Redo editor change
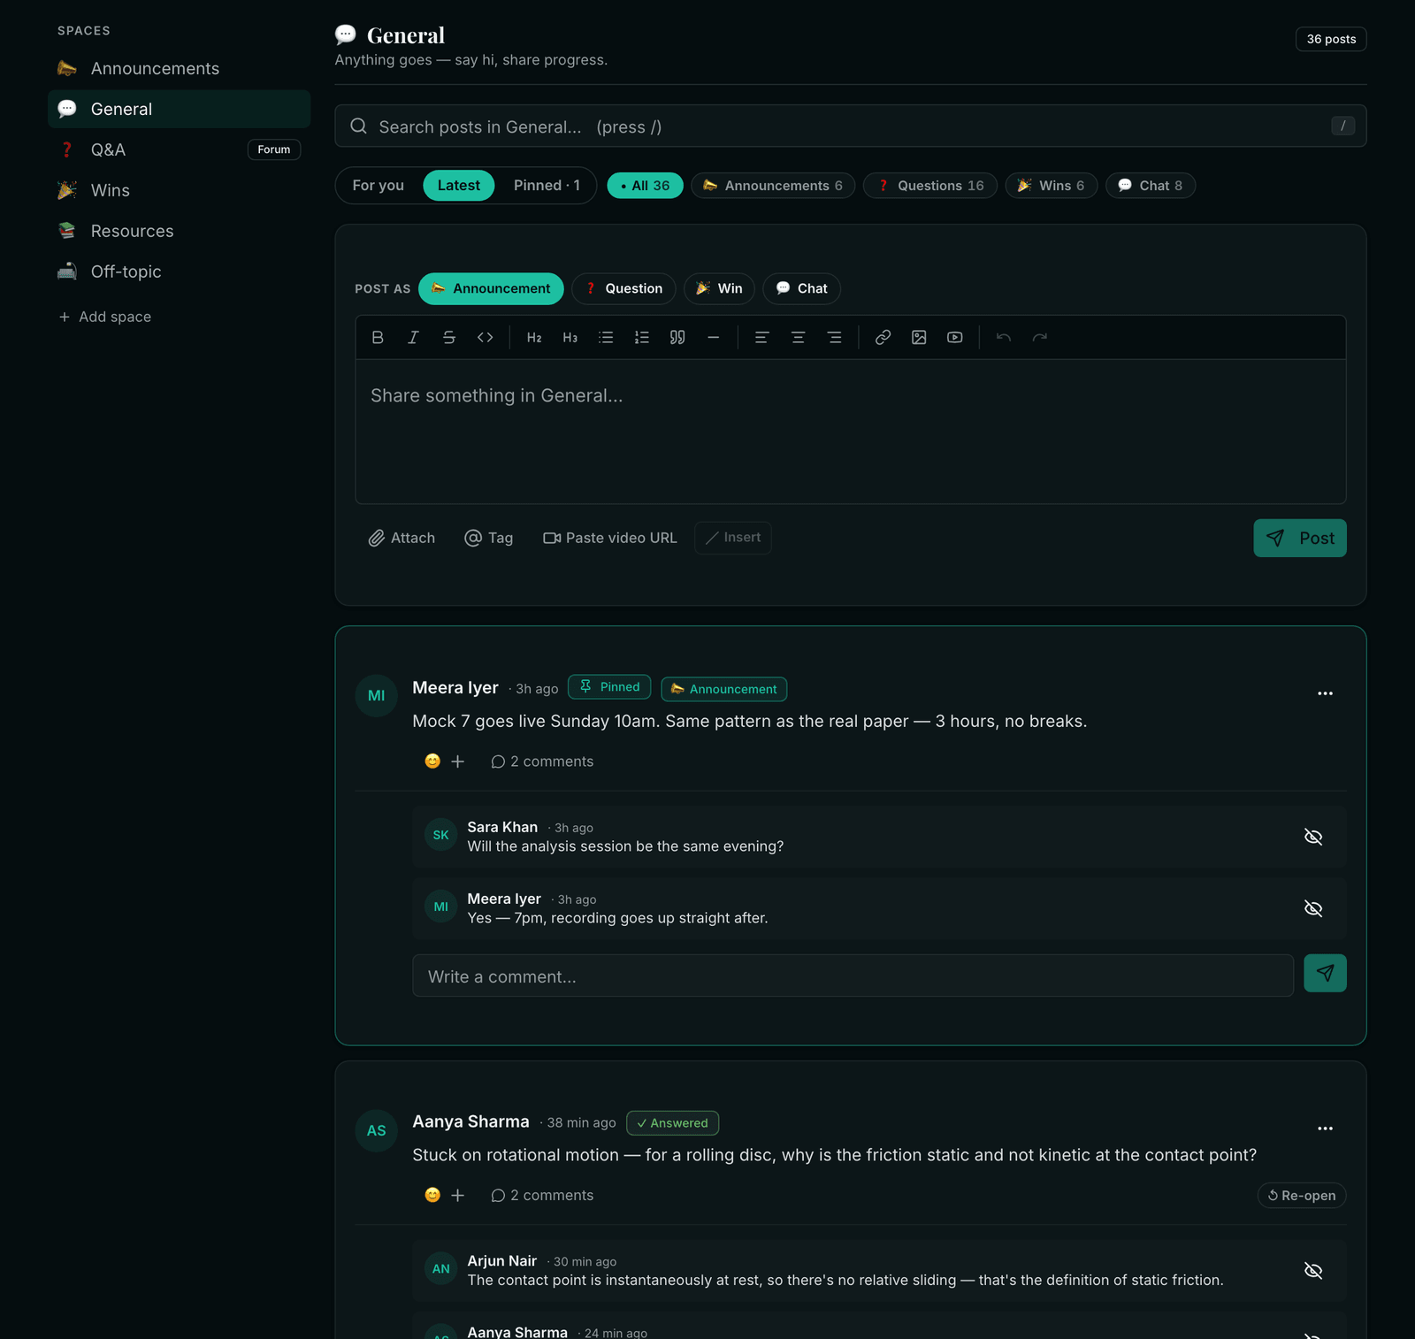Image resolution: width=1415 pixels, height=1339 pixels. point(1040,337)
